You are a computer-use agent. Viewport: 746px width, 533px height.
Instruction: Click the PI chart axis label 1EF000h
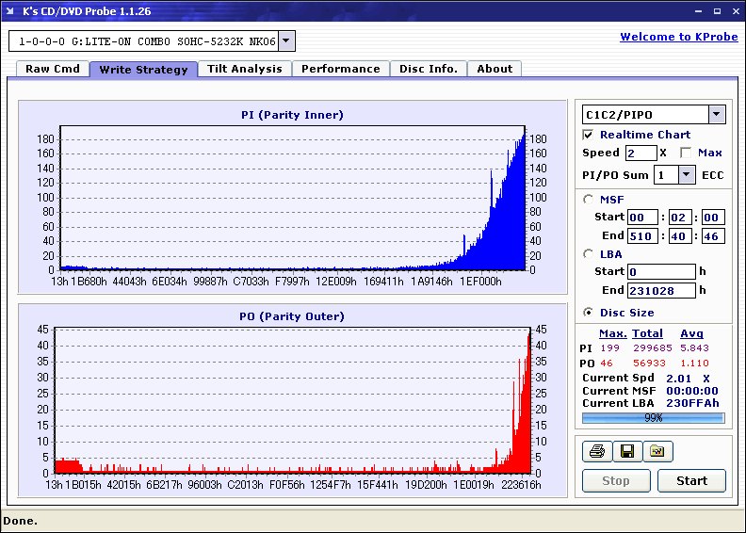[480, 282]
